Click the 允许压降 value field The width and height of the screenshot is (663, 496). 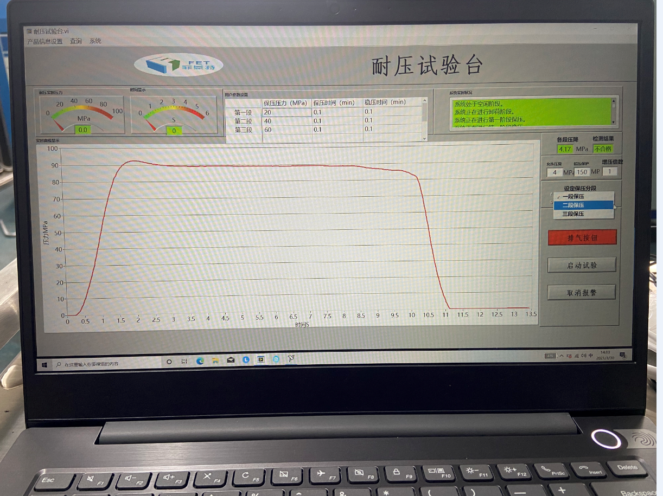point(554,172)
